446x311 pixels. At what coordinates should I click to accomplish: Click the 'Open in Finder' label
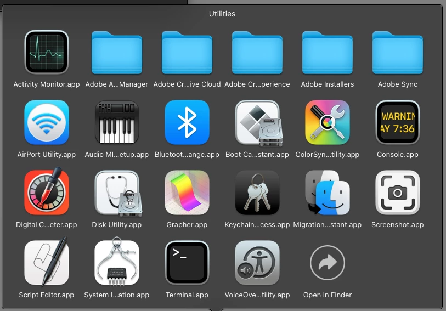[328, 295]
